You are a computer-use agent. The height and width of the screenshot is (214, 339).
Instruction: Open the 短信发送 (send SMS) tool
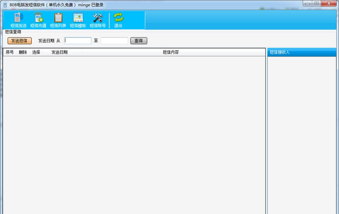click(18, 20)
